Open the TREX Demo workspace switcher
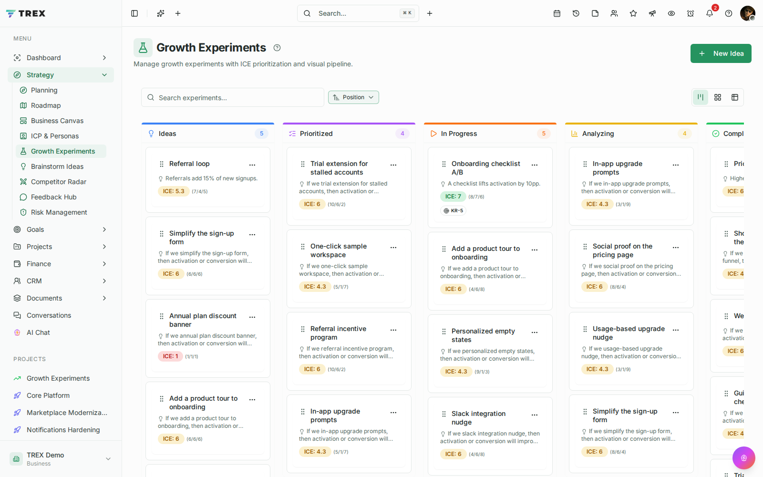This screenshot has width=763, height=477. click(61, 459)
